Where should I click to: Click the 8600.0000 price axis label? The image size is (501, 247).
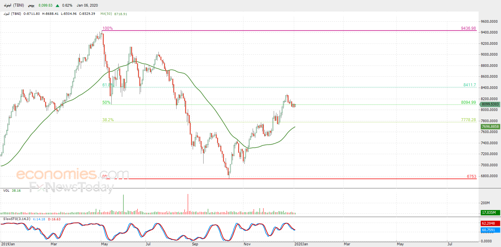(x=490, y=77)
